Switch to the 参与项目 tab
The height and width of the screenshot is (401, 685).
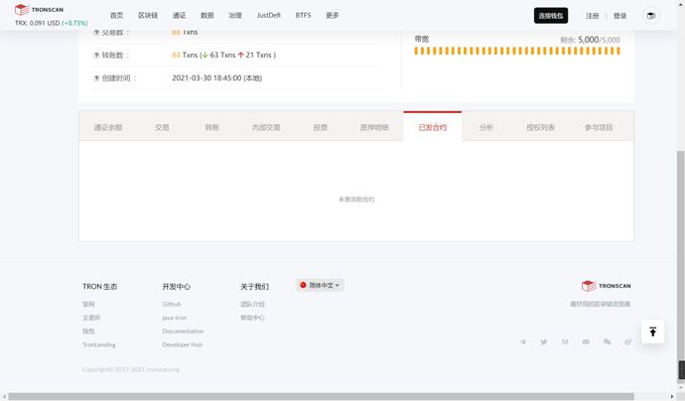pos(599,127)
